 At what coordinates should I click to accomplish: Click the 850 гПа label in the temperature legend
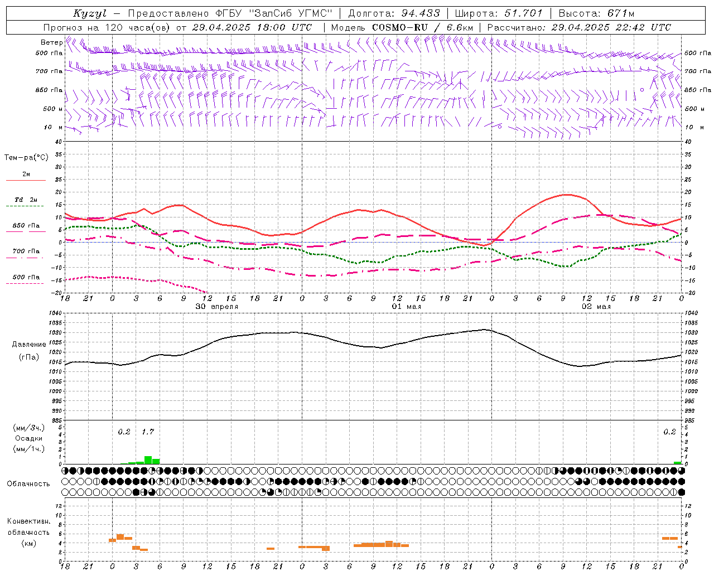pyautogui.click(x=26, y=225)
